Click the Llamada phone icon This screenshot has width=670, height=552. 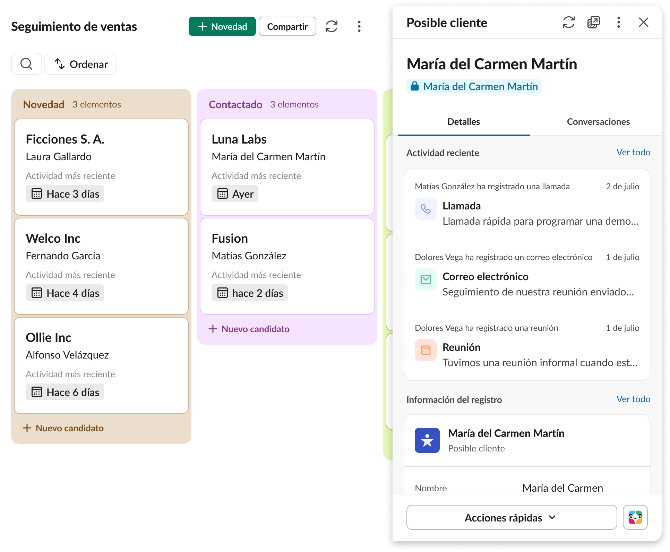(x=426, y=209)
